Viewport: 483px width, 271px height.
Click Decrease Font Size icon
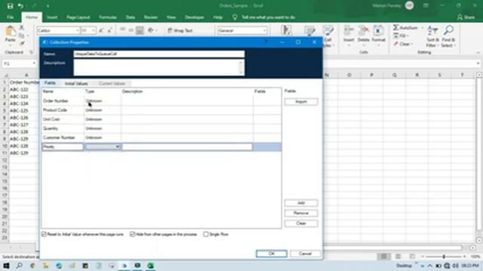click(x=109, y=30)
